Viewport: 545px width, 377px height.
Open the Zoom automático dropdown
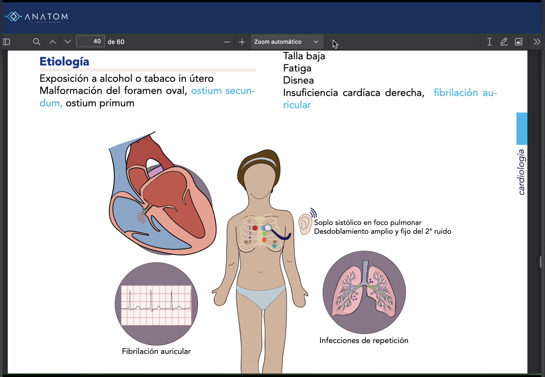pos(287,42)
